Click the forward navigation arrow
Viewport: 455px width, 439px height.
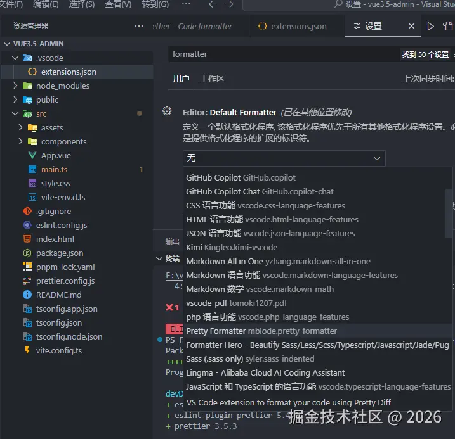click(229, 4)
